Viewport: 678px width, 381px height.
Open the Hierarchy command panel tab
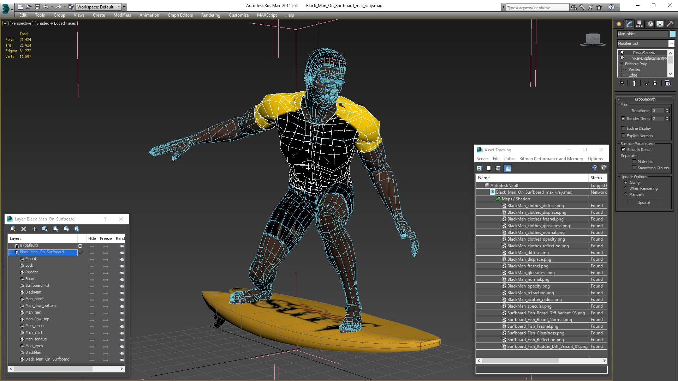[x=639, y=24]
